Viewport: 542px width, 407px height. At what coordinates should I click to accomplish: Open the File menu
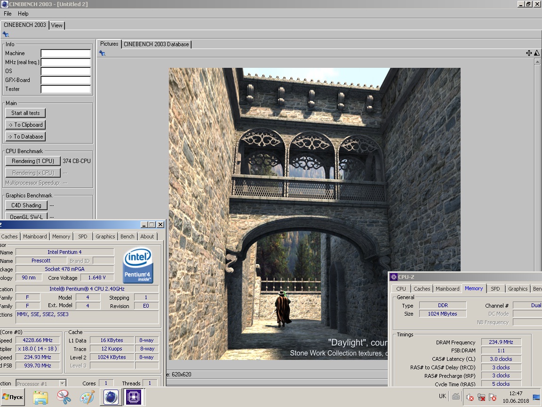tap(8, 14)
